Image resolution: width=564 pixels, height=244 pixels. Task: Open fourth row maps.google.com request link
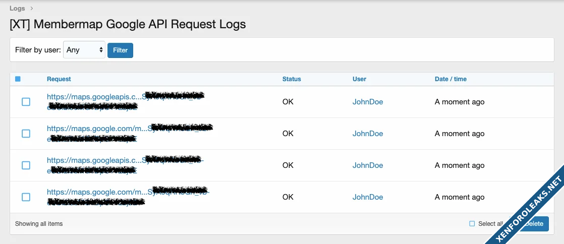point(97,192)
